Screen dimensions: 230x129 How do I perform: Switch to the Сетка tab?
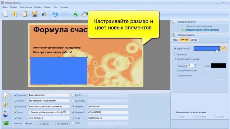point(194,40)
